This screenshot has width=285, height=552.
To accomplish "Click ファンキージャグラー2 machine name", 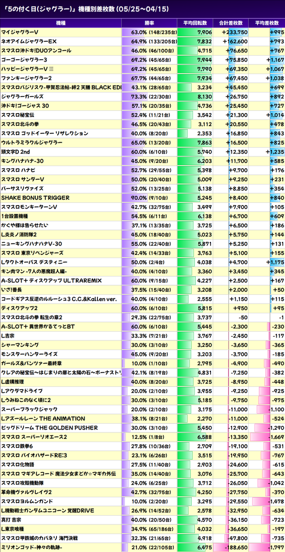I will (26, 78).
